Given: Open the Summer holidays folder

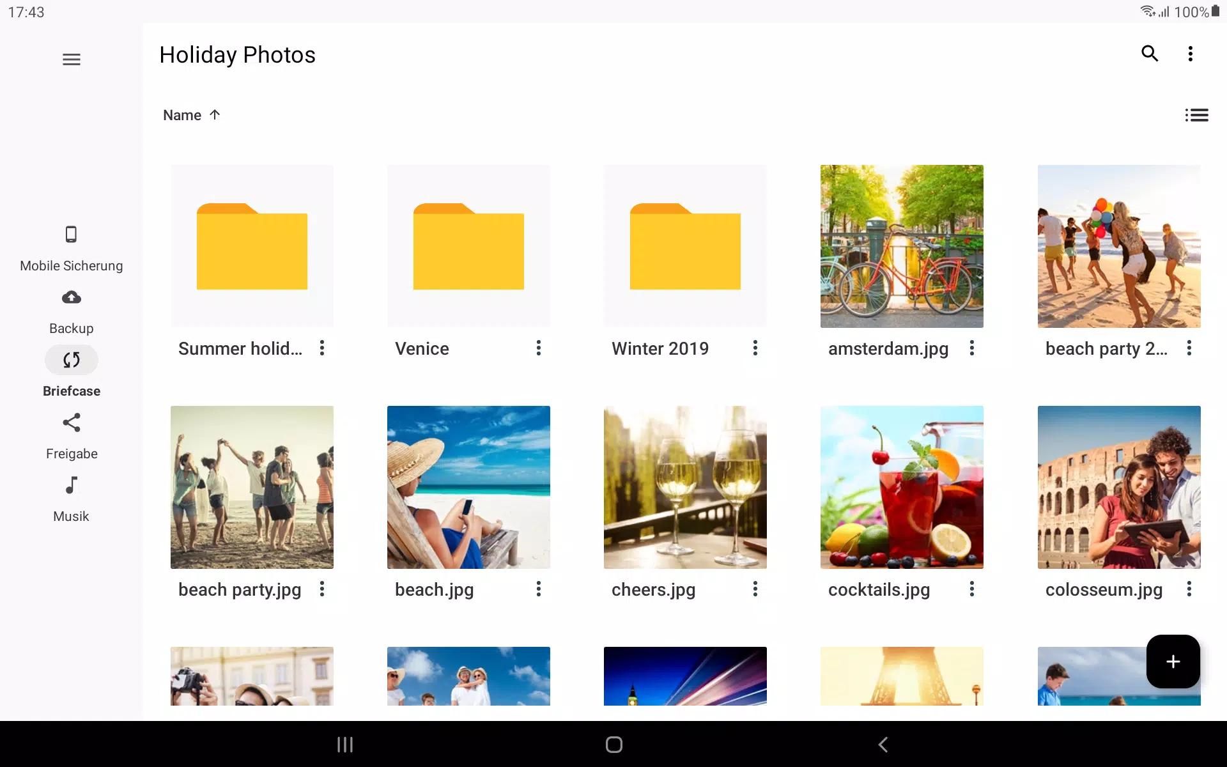Looking at the screenshot, I should [252, 246].
